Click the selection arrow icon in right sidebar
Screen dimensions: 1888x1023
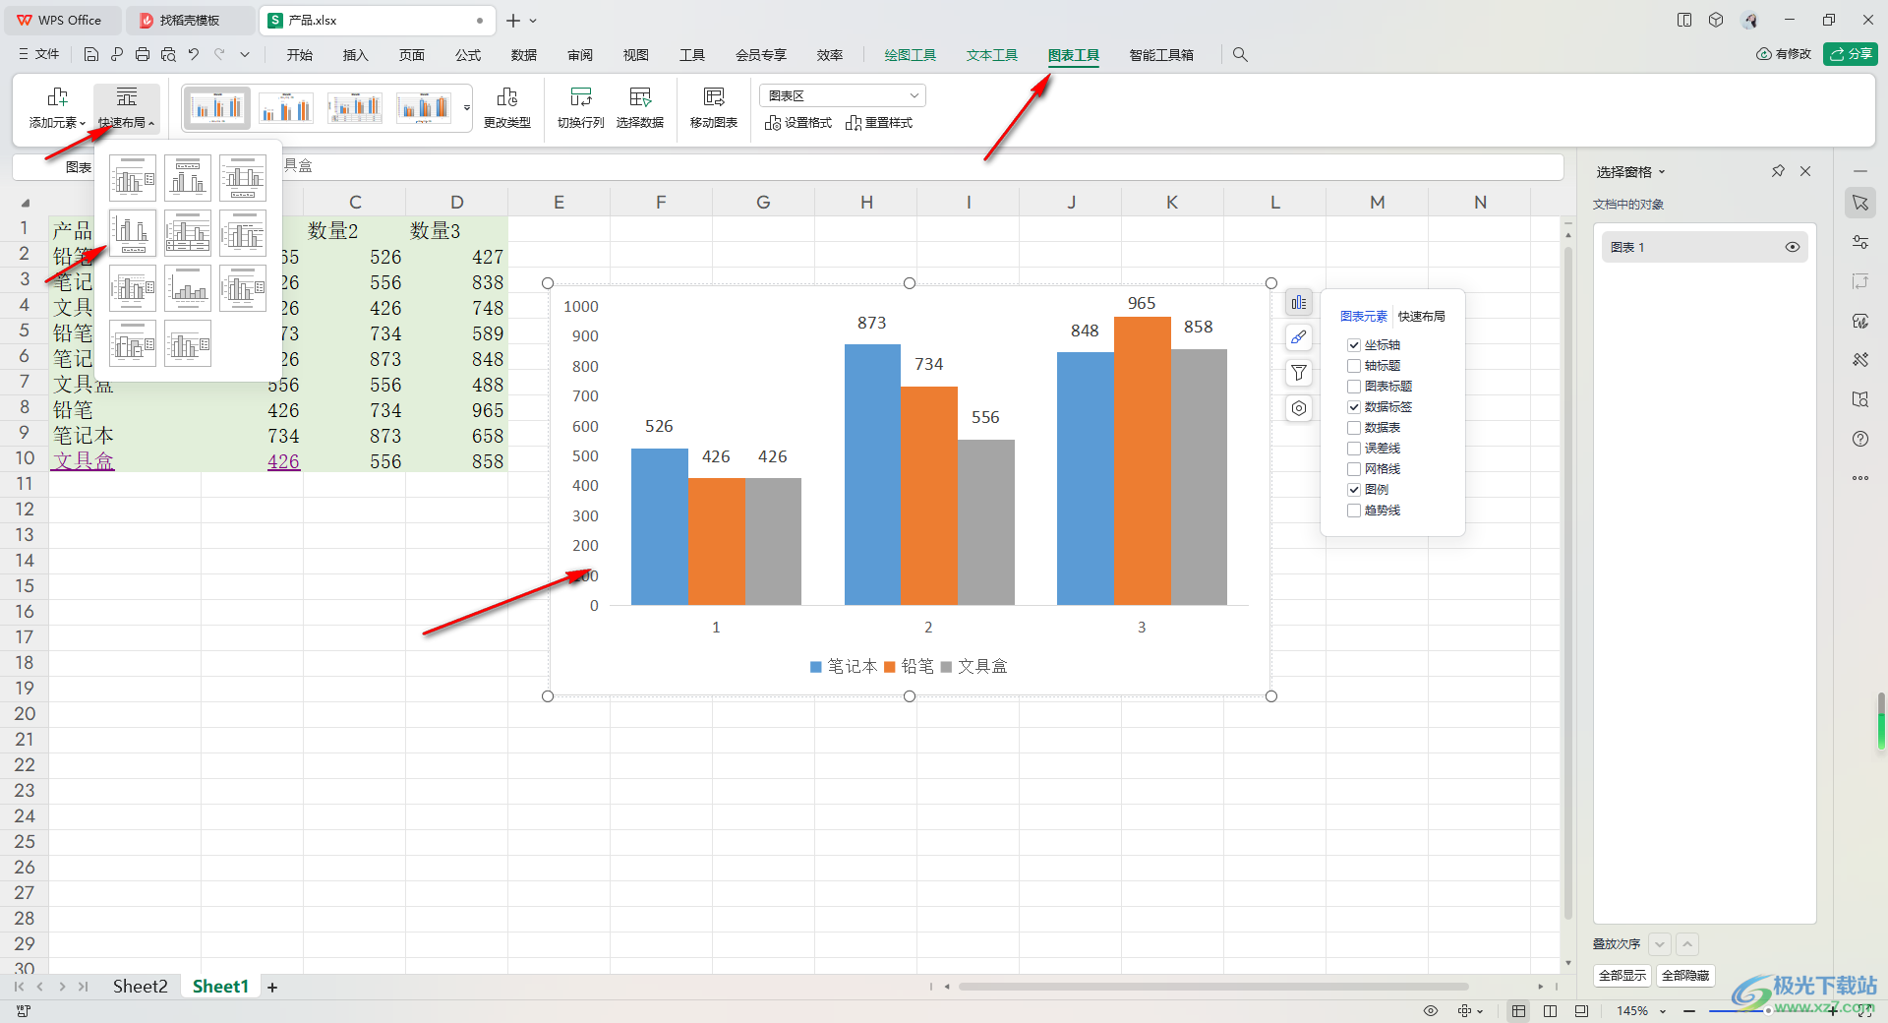[1860, 203]
